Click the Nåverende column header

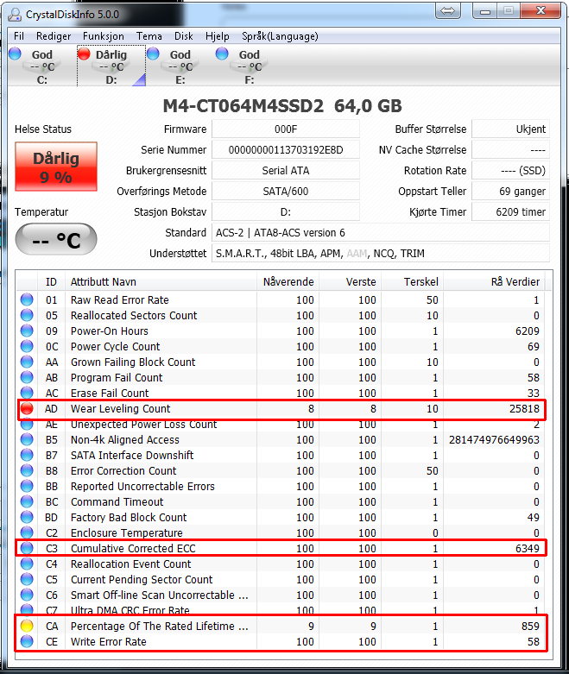[x=288, y=282]
